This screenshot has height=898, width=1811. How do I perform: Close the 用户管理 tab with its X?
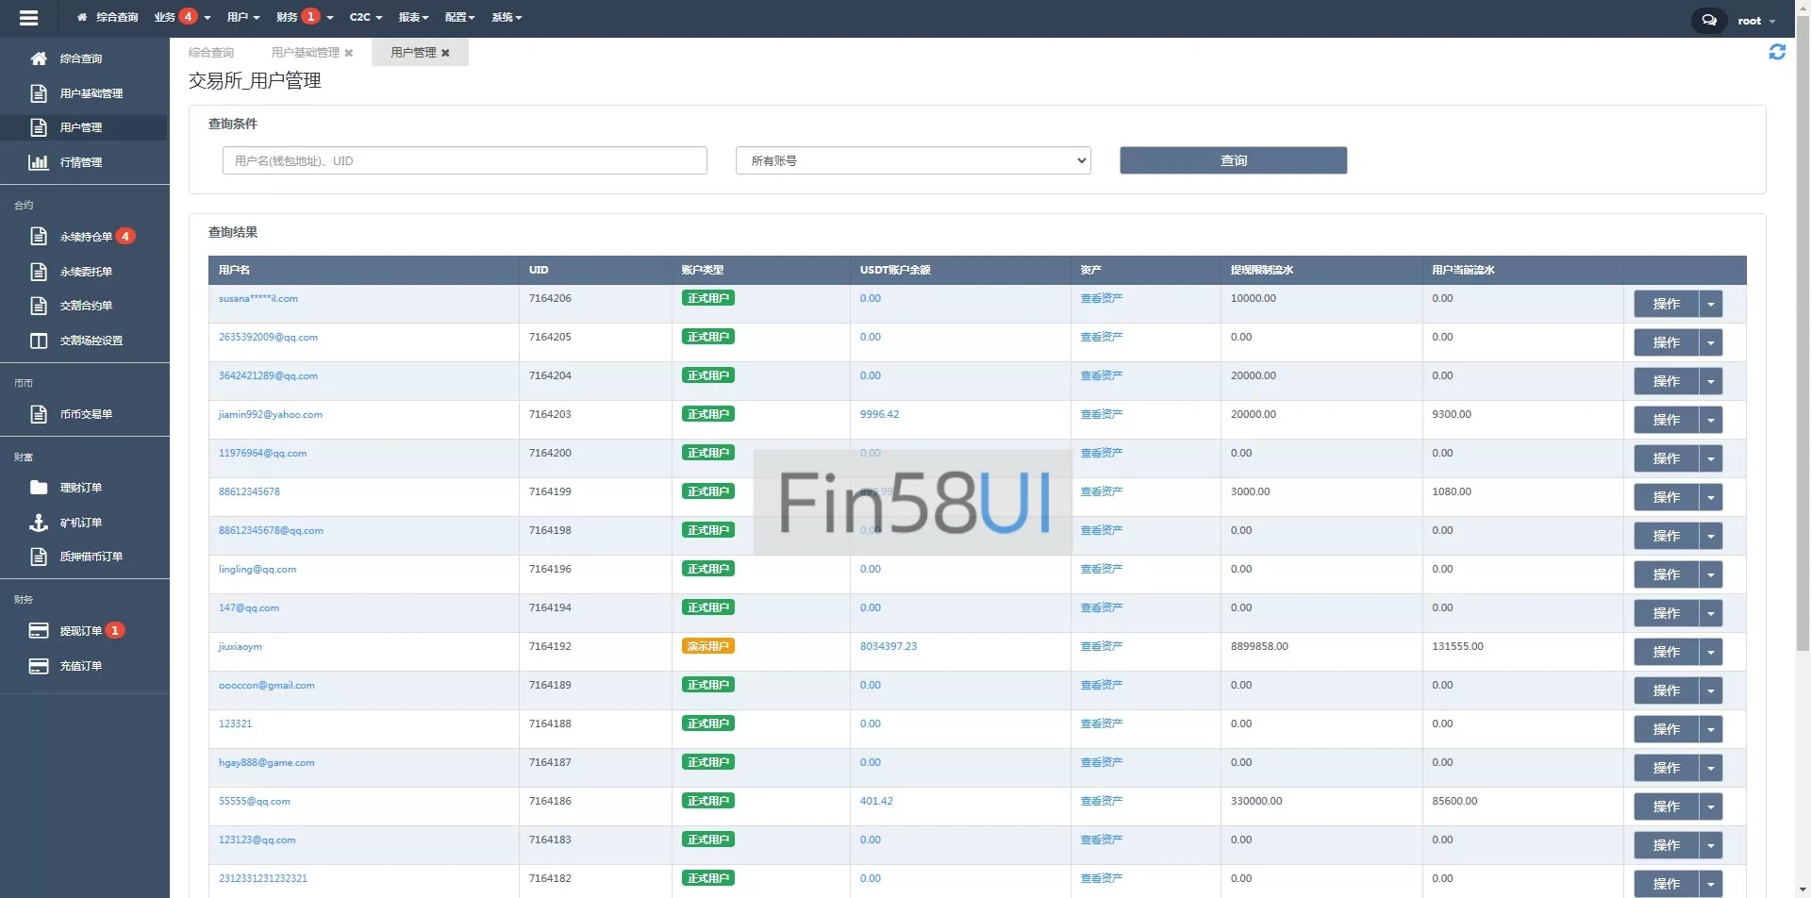pos(445,53)
